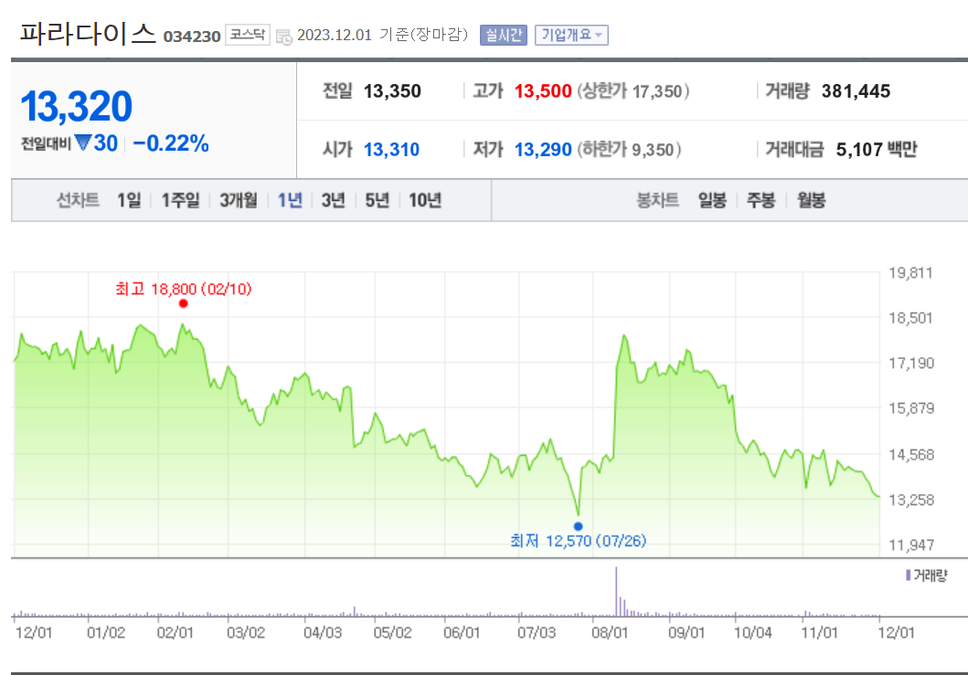
Task: Click the 최고 18,800 (02/10) label
Action: 184,289
